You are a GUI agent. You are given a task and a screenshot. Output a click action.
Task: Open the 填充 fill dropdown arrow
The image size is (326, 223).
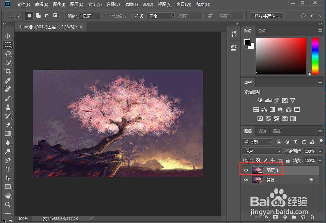point(320,161)
